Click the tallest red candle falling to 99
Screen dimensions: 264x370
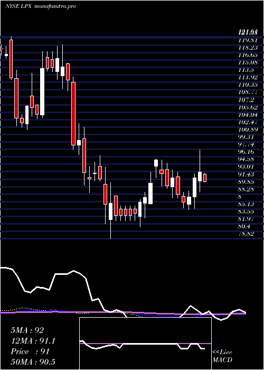pyautogui.click(x=73, y=114)
